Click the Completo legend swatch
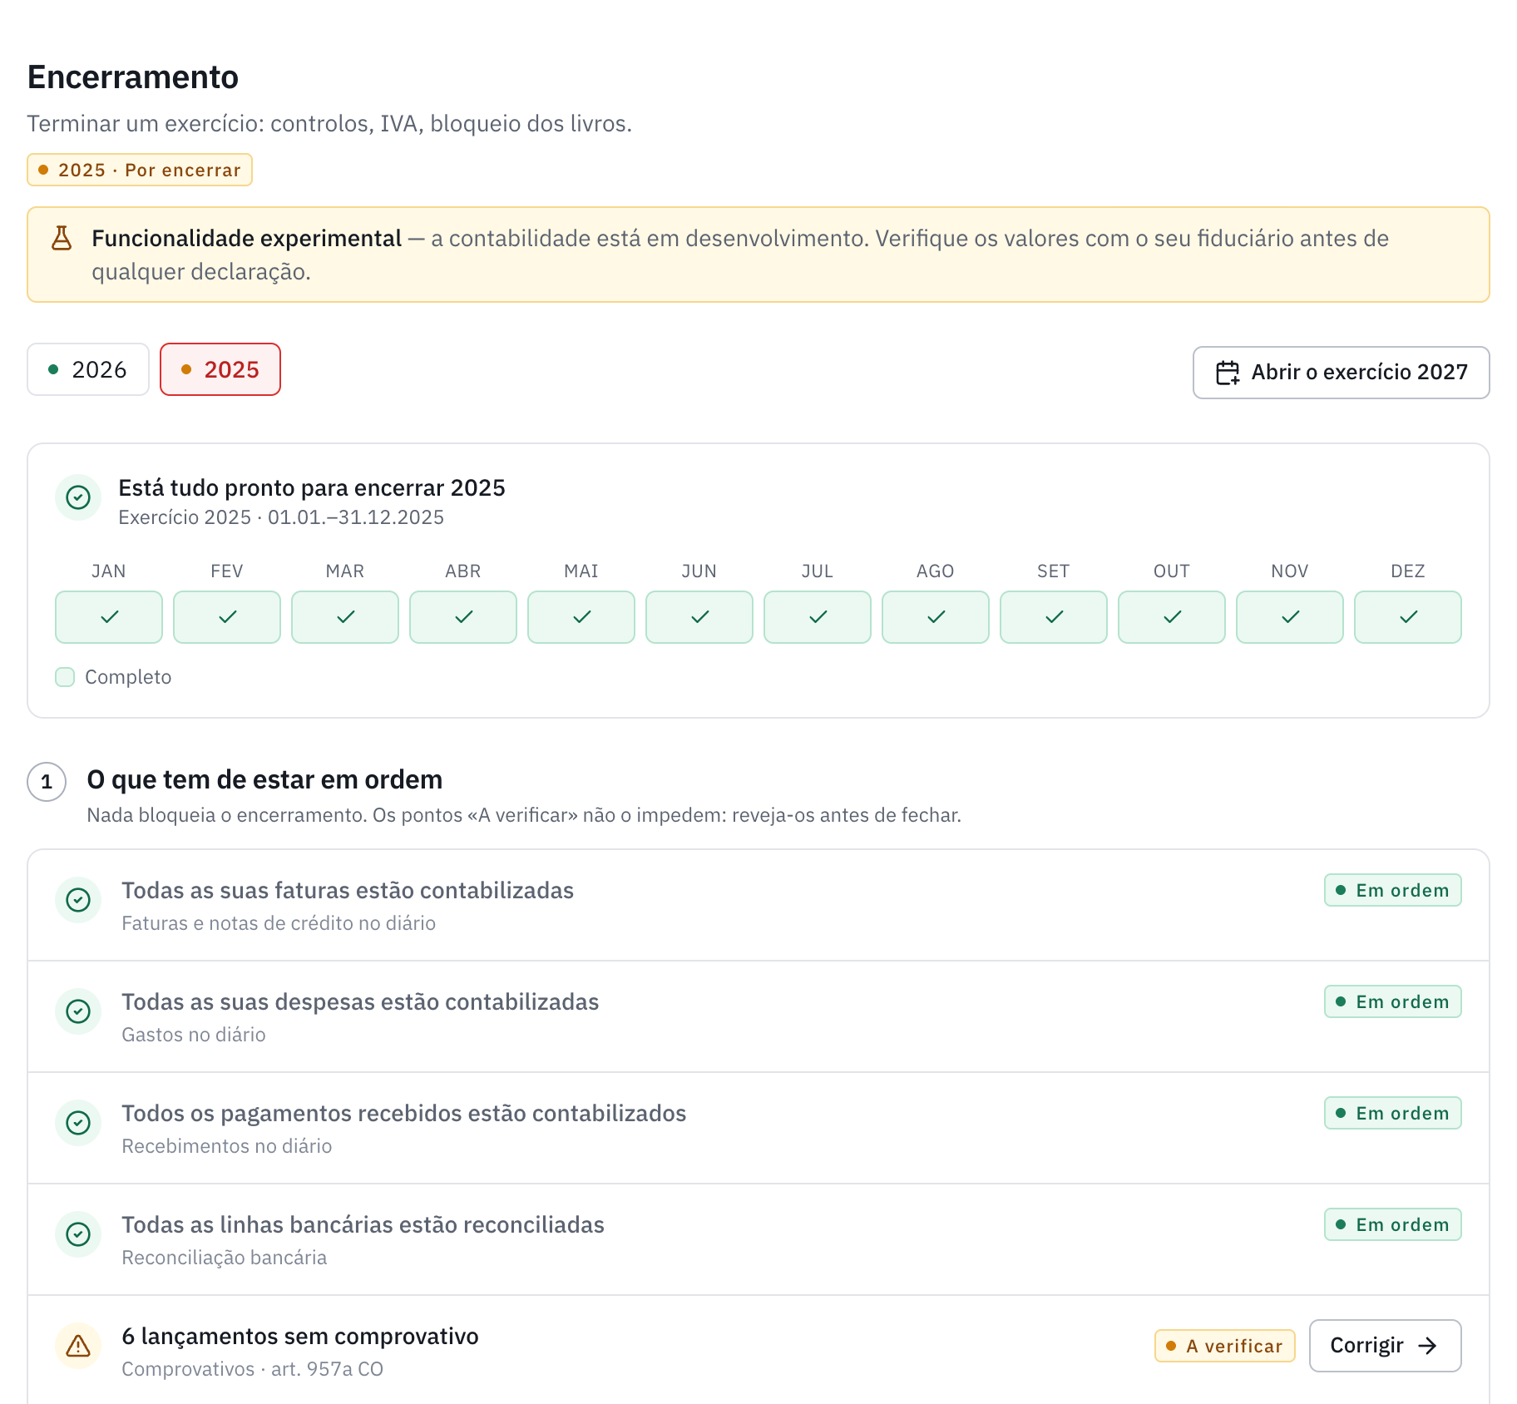This screenshot has height=1404, width=1517. tap(65, 677)
